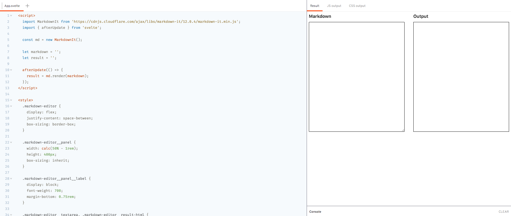Image resolution: width=511 pixels, height=216 pixels.
Task: Collapse the script block fold arrow on line 1
Action: click(11, 16)
